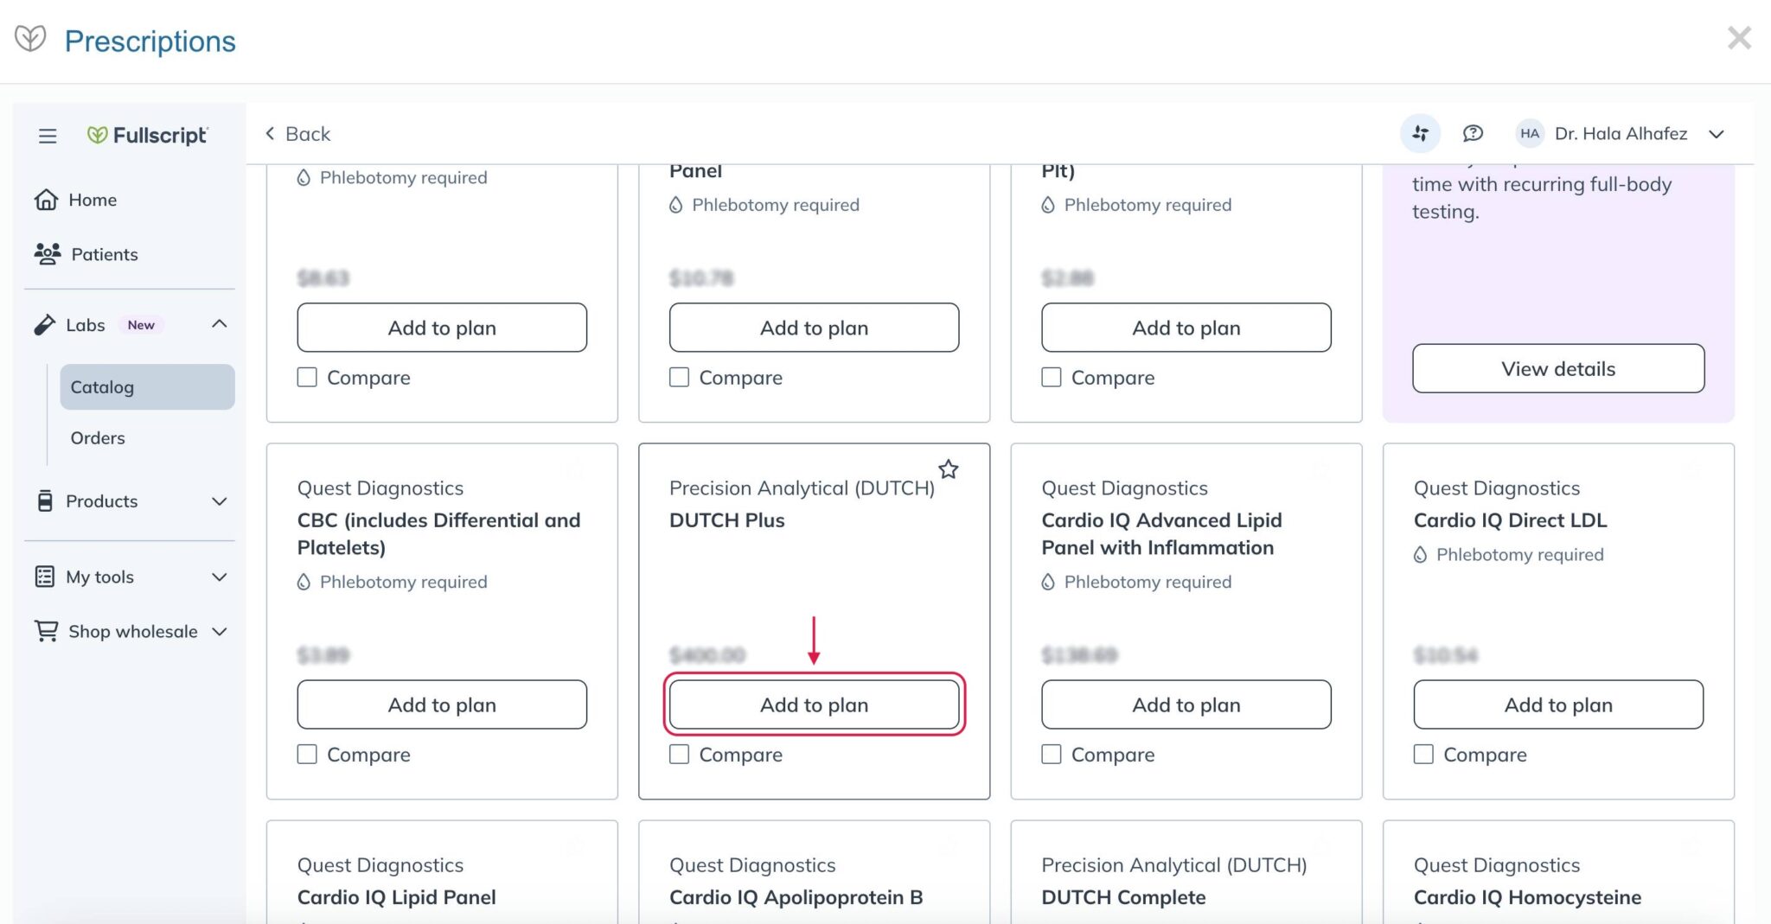Click the Fullscript logo
This screenshot has height=924, width=1771.
148,135
